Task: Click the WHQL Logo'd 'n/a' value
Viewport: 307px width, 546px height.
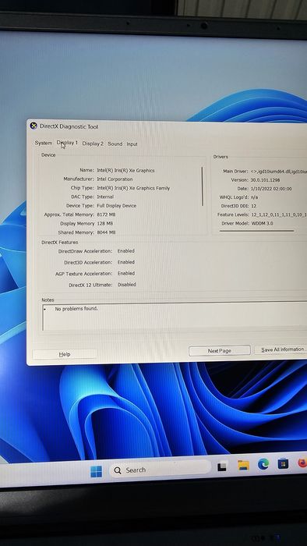Action: point(254,197)
